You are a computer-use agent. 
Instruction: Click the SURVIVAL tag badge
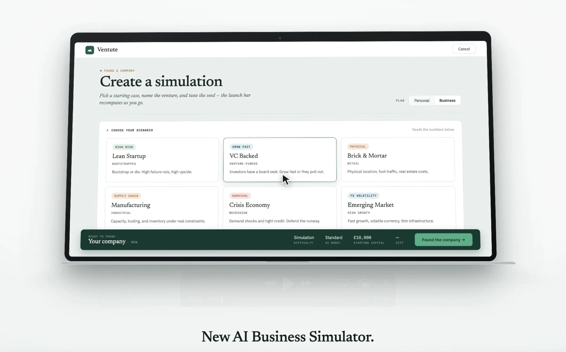coord(240,196)
